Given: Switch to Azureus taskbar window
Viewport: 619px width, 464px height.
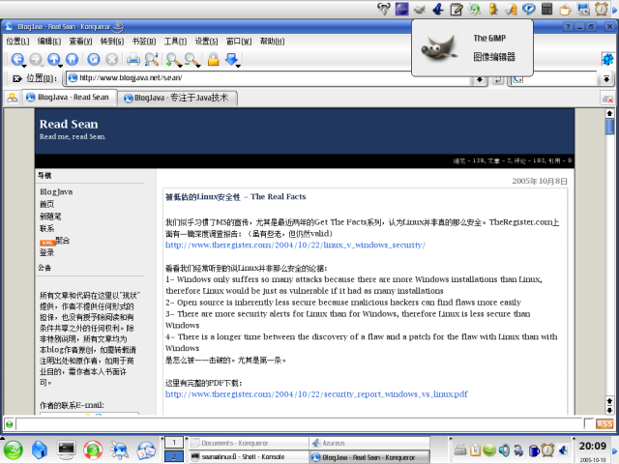Looking at the screenshot, I should click(x=369, y=443).
